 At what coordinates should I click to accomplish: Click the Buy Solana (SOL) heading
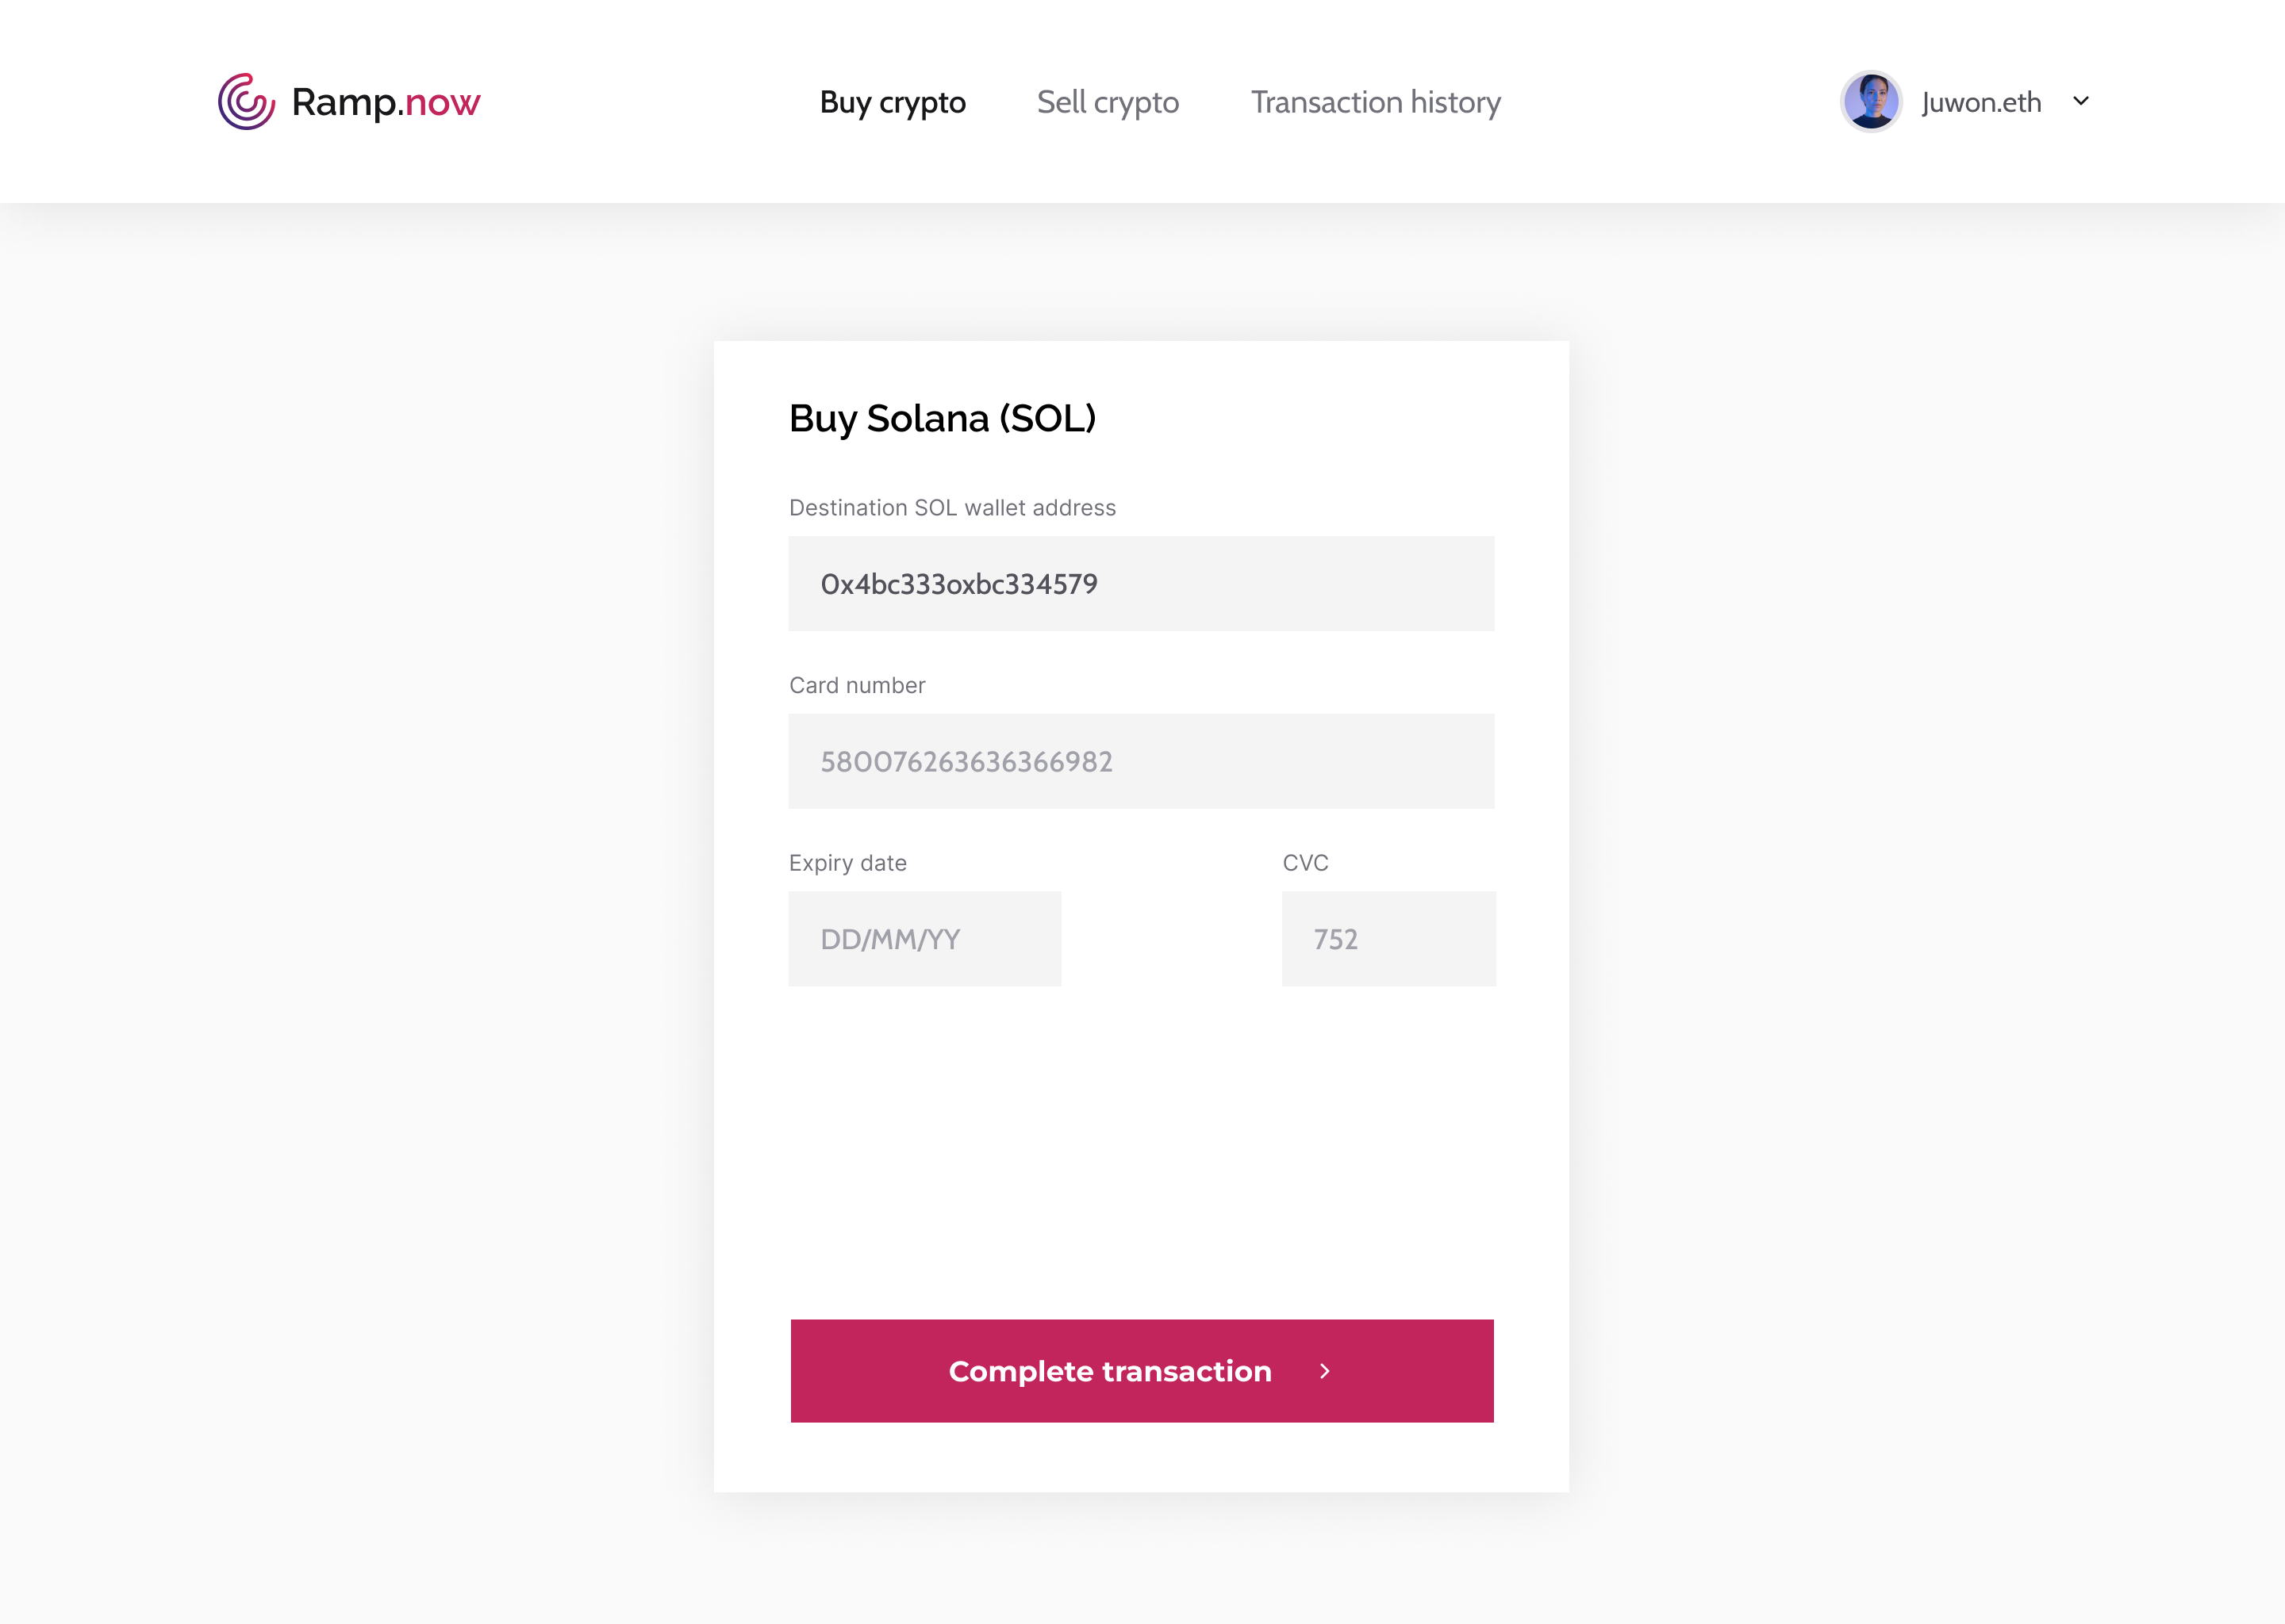click(943, 418)
